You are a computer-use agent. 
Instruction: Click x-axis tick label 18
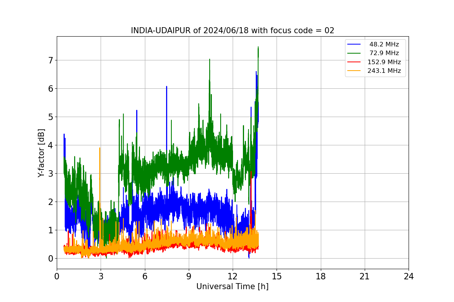point(321,276)
